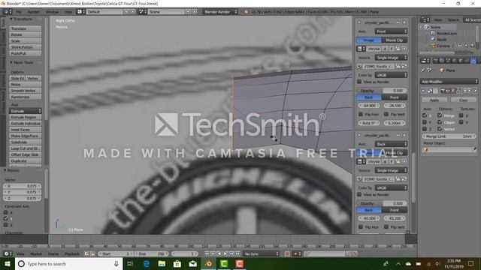Click the Subdivide button
The width and height of the screenshot is (481, 270).
click(26, 142)
